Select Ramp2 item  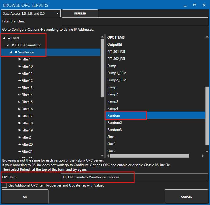pos(113,94)
